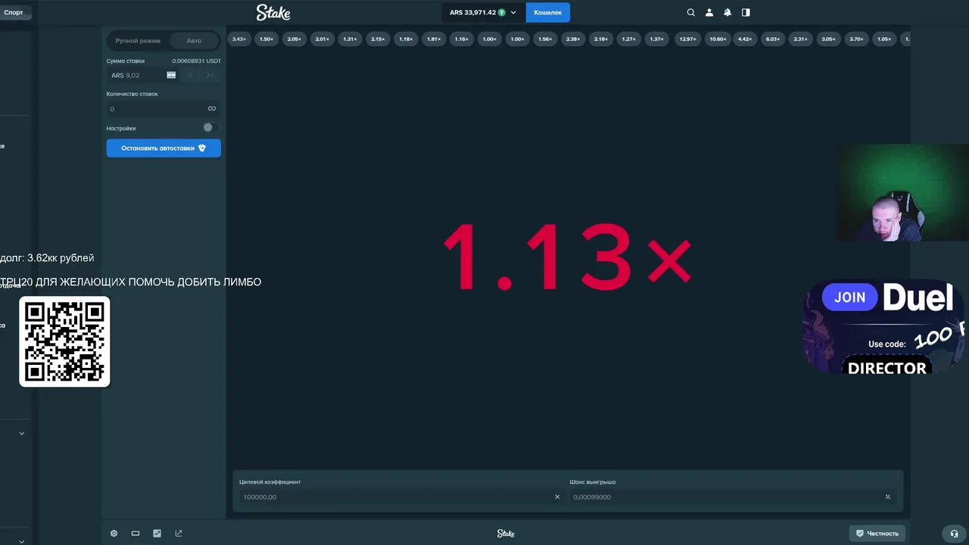Viewport: 969px width, 545px height.
Task: Scan the QR code image
Action: 64,341
